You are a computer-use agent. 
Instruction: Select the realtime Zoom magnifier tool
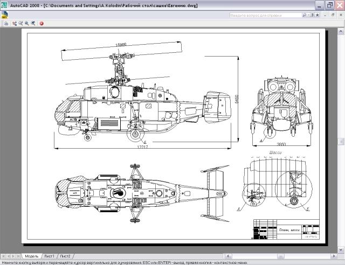click(x=20, y=23)
